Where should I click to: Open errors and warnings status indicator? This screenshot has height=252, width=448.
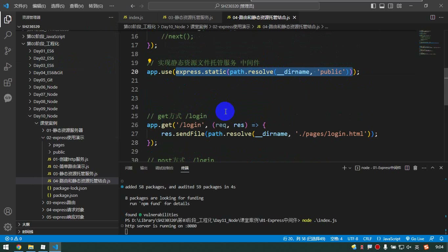13,239
